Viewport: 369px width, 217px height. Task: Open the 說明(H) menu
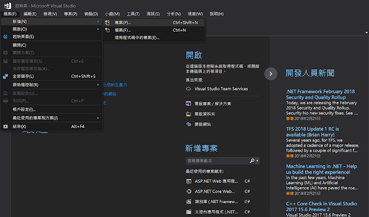217,14
